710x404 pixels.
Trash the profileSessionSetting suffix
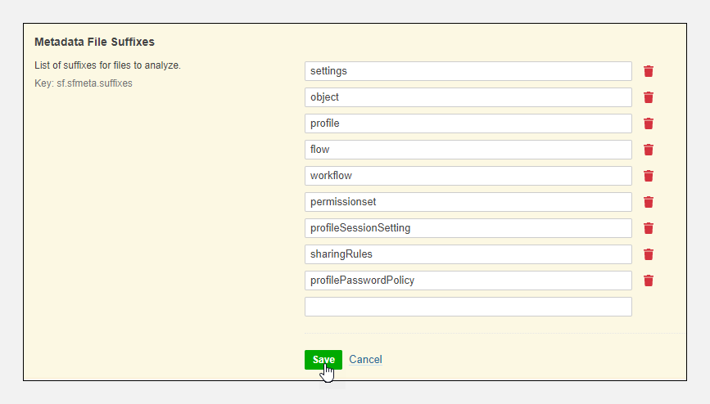(x=649, y=228)
